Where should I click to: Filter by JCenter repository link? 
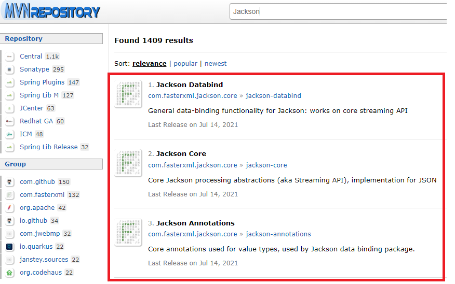point(32,108)
